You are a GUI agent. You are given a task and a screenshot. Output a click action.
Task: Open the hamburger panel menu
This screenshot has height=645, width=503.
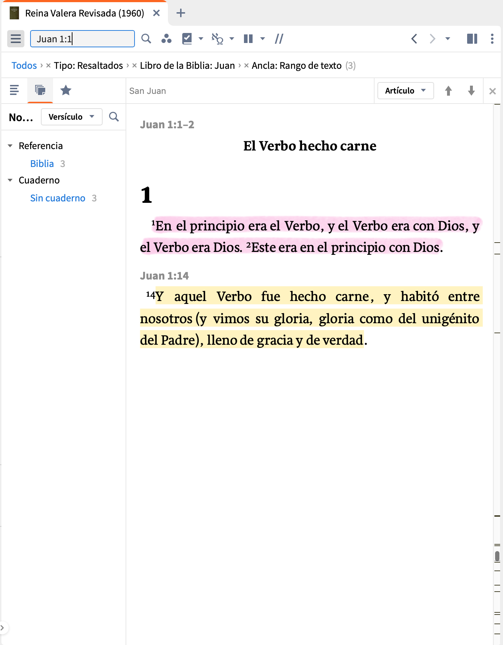[x=16, y=39]
